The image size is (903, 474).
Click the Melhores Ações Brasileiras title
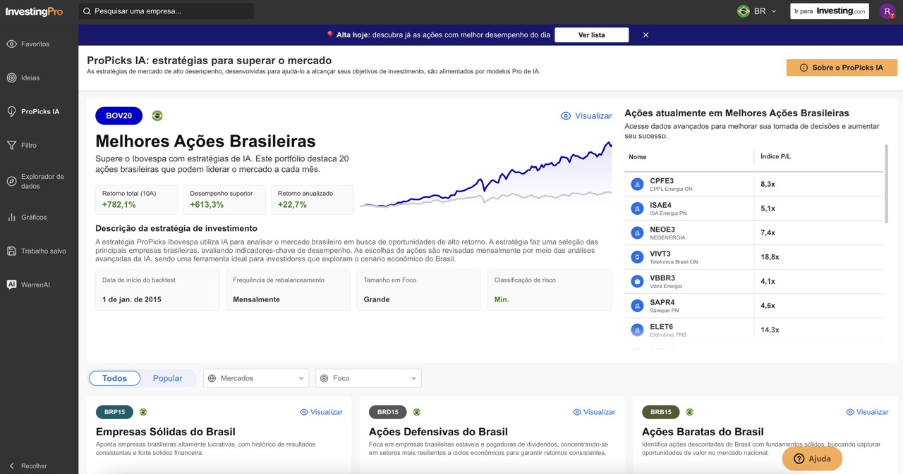click(x=205, y=141)
